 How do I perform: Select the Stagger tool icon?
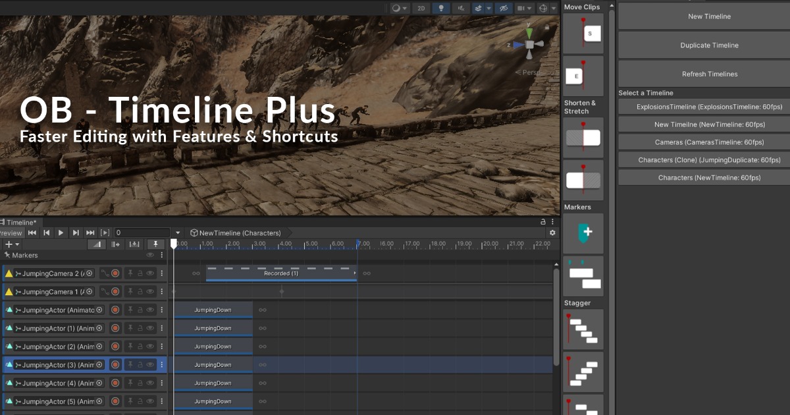coord(583,328)
